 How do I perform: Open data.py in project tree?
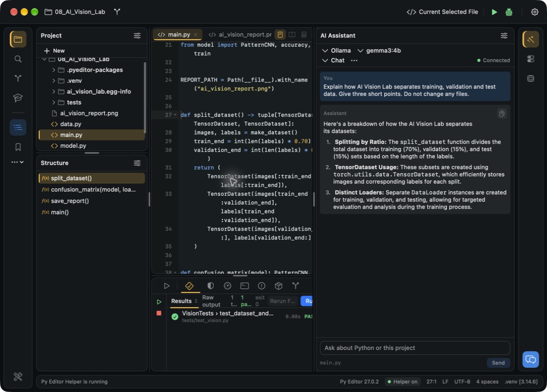[x=91, y=124]
